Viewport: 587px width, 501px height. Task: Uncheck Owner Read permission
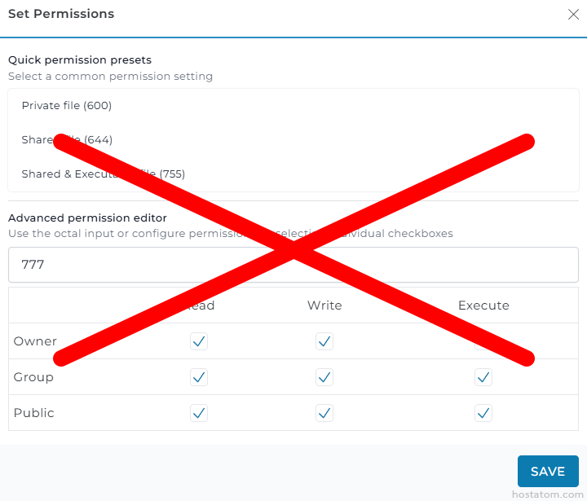click(199, 341)
